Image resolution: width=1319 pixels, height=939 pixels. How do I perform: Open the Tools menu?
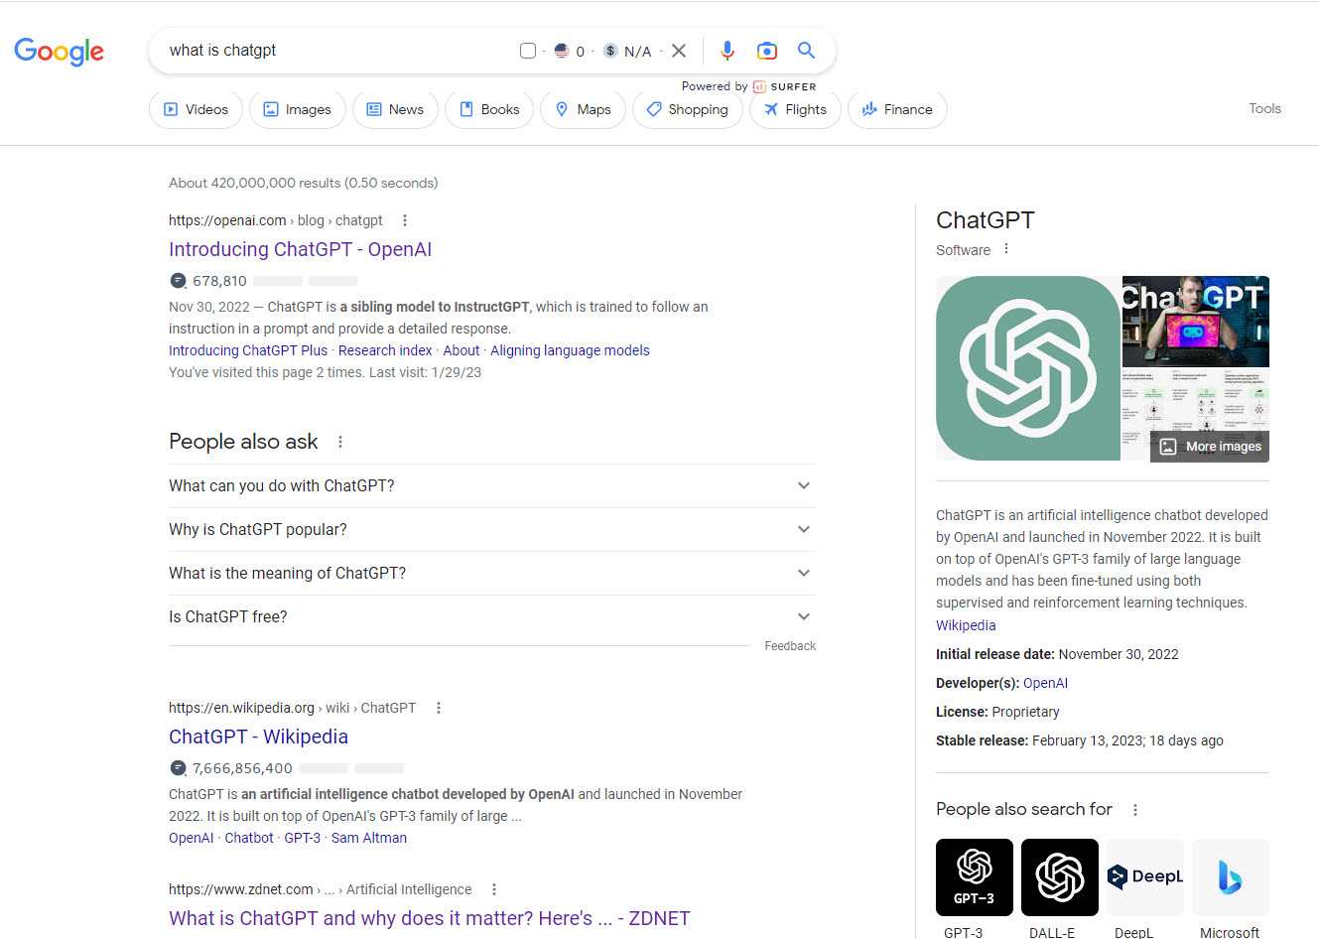click(1264, 108)
